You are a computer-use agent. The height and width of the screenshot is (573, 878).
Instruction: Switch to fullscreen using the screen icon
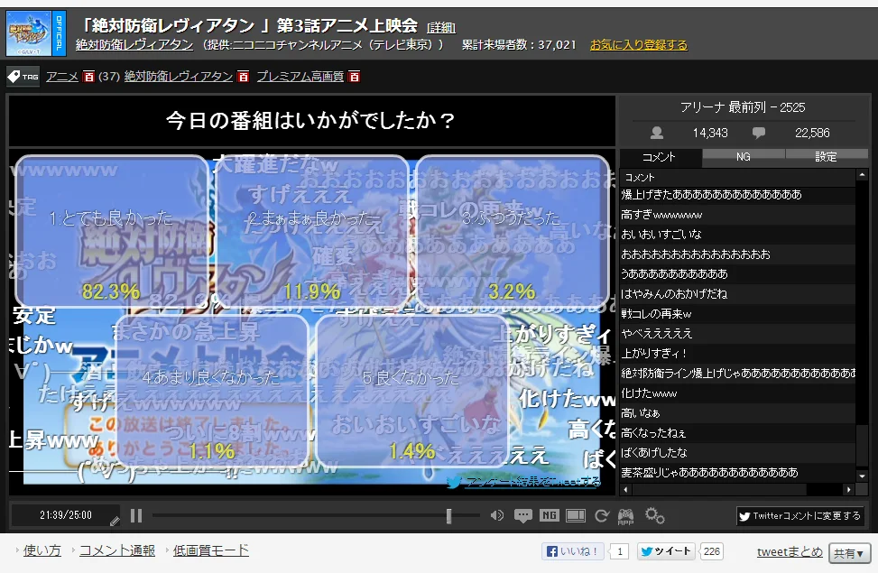click(x=575, y=516)
